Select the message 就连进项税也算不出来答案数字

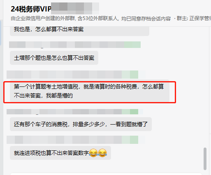pos(60,153)
